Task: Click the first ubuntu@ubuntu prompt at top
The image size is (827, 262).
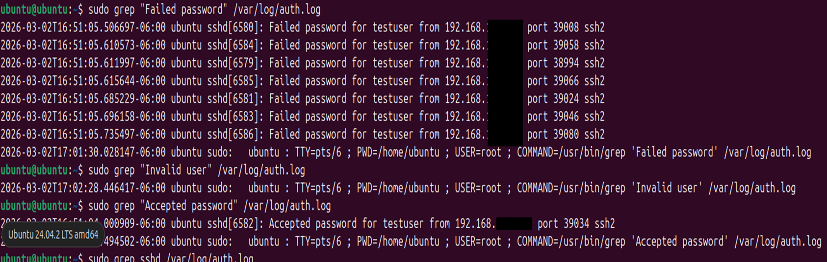Action: coord(34,9)
